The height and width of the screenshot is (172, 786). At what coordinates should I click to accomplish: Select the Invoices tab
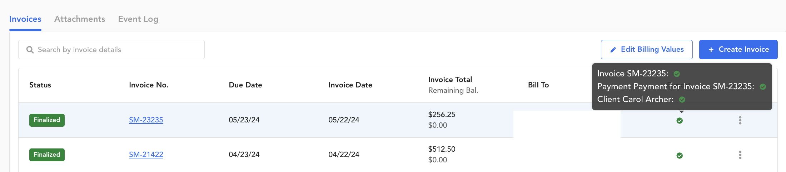pyautogui.click(x=25, y=19)
